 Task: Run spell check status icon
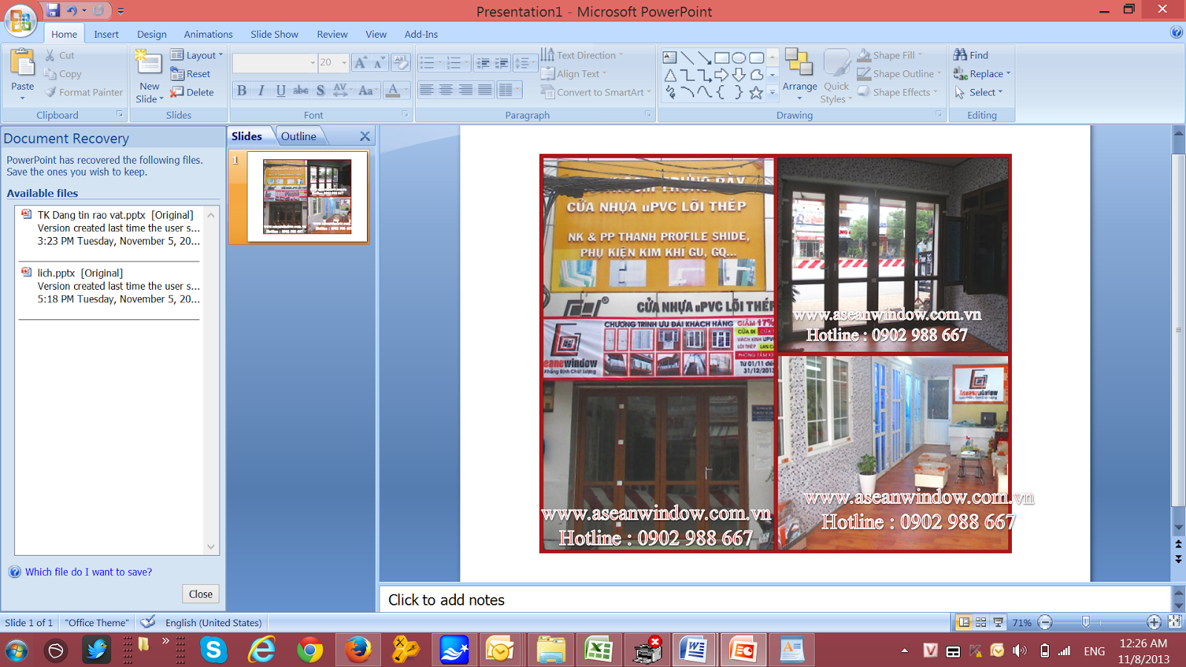pyautogui.click(x=148, y=623)
